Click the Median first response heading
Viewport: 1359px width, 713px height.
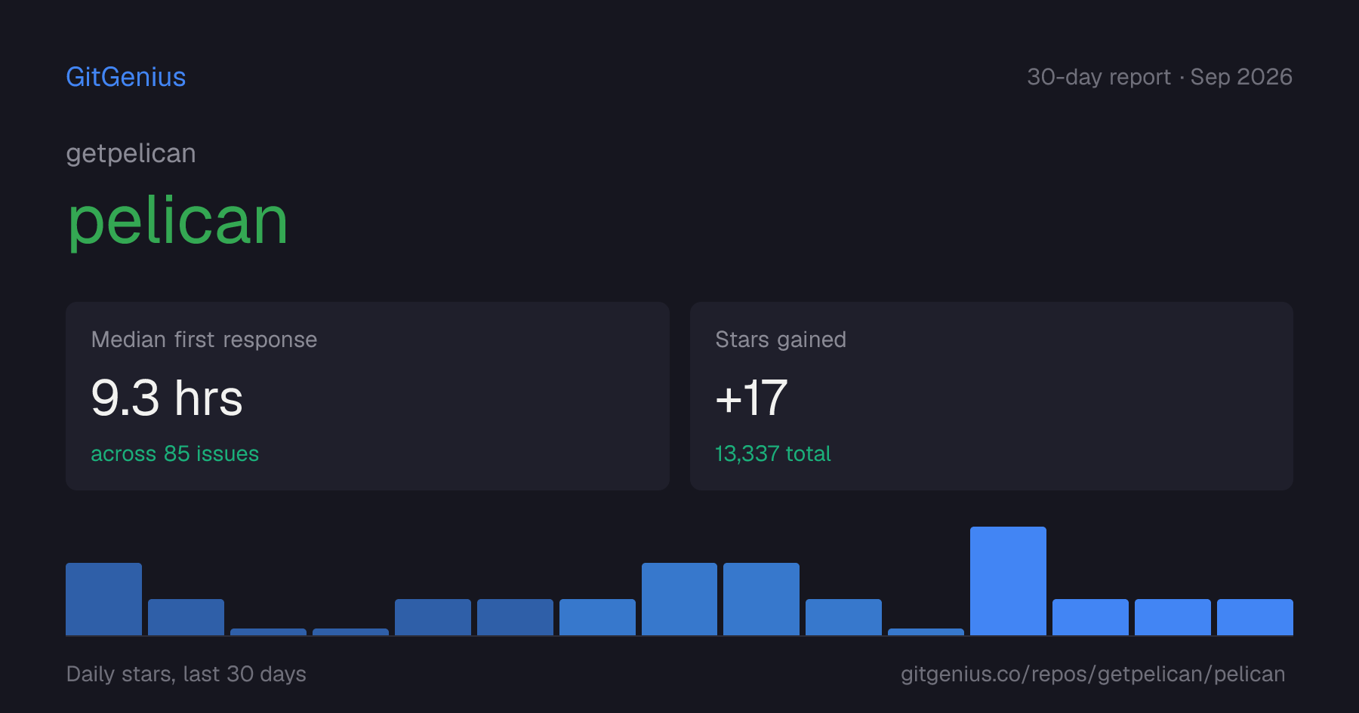tap(204, 340)
